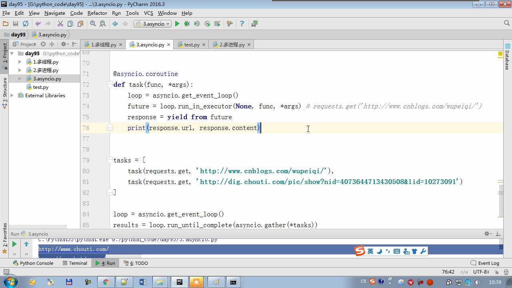Viewport: 512px width, 288px height.
Task: Open Help question mark icon
Action: 242,24
